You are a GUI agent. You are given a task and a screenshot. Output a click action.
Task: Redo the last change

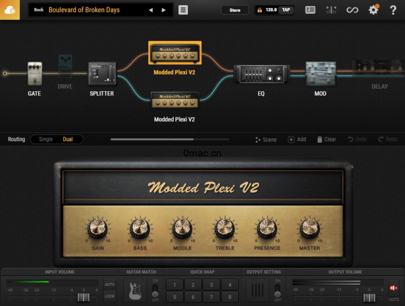pos(388,139)
